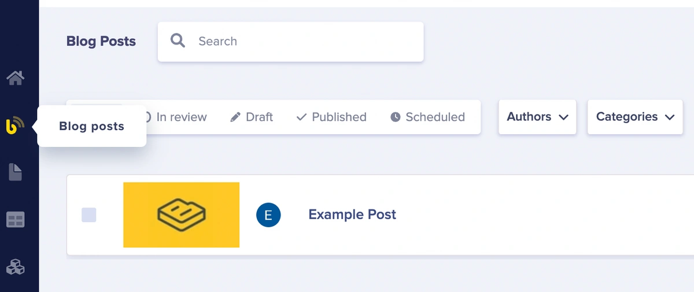Screen dimensions: 694x292
Task: Click the Blog posts tooltip label
Action: point(92,126)
